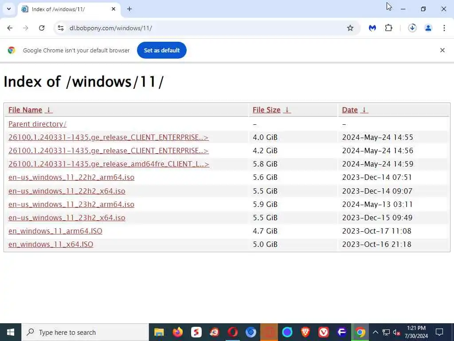
Task: Click the muted volume tray icon
Action: pos(396,332)
